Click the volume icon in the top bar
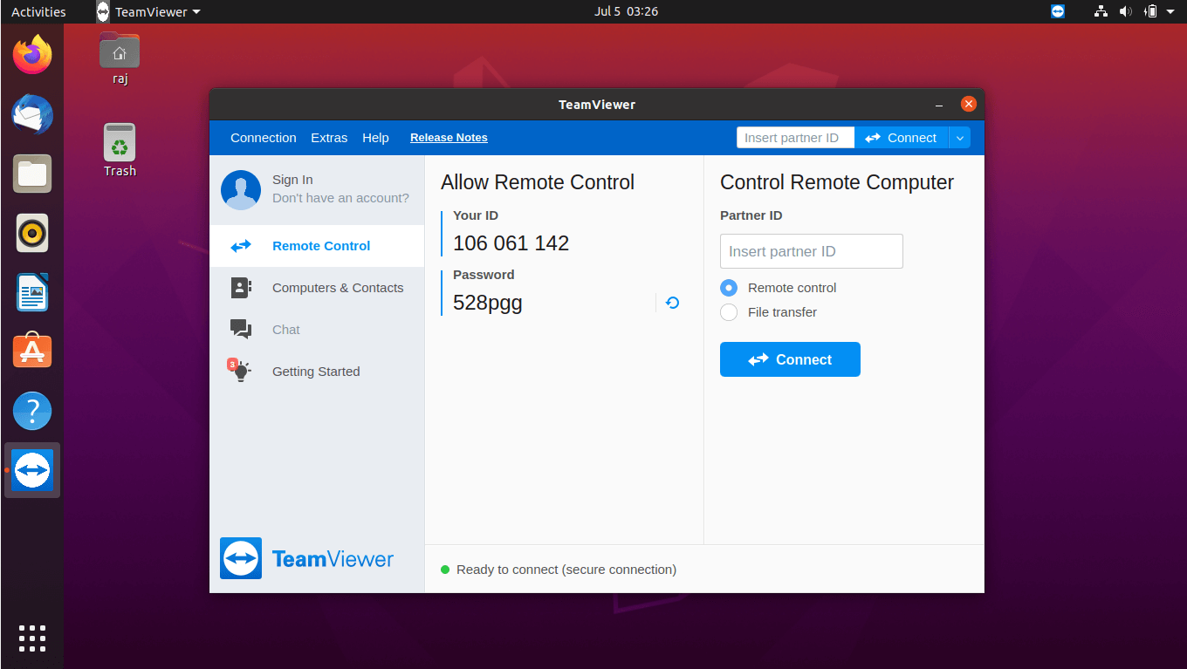This screenshot has height=669, width=1187. [x=1125, y=11]
